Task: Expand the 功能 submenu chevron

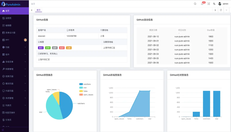Action: (25, 47)
